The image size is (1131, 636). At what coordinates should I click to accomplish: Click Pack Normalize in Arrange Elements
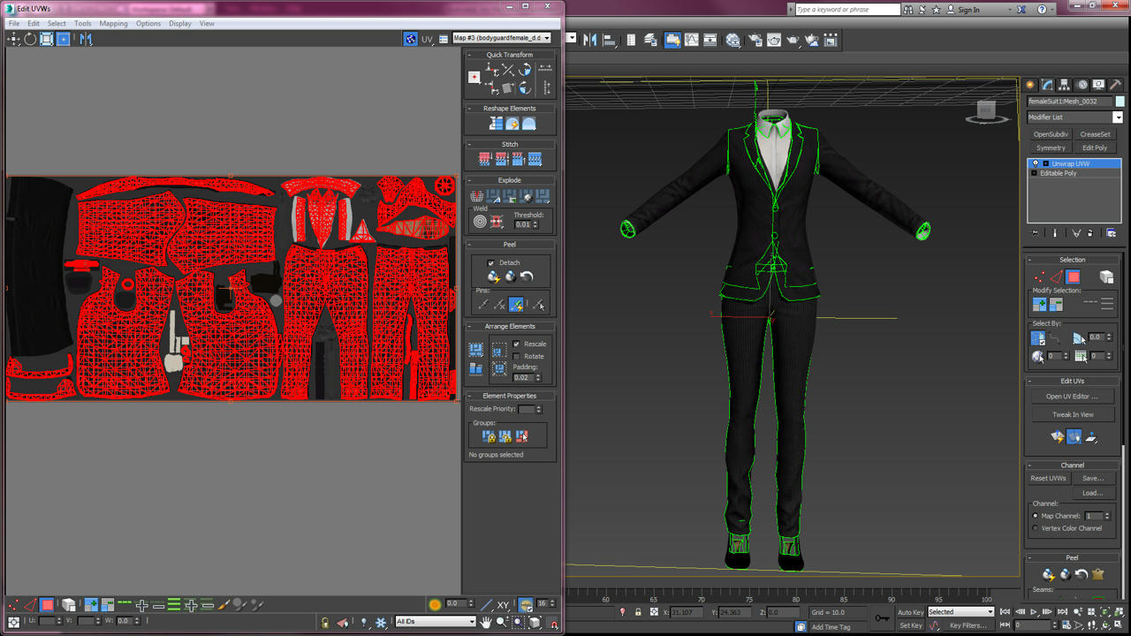475,349
